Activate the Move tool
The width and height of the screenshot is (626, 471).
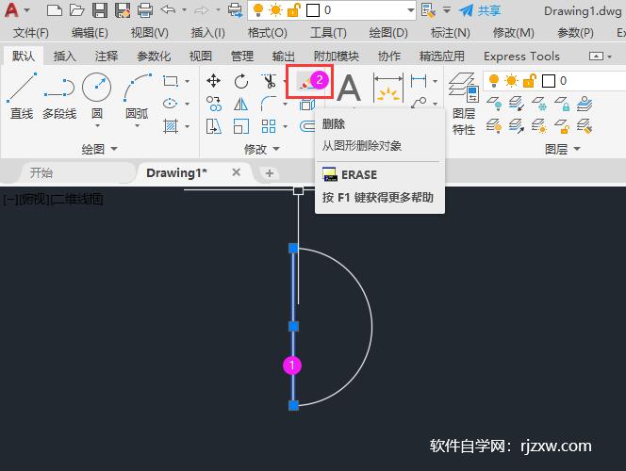coord(214,81)
